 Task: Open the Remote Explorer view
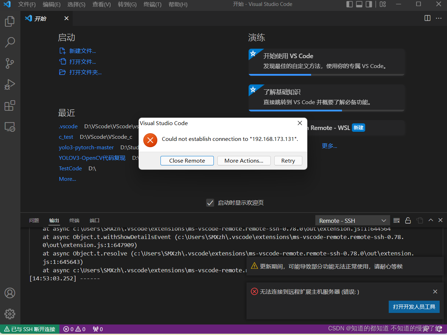(10, 127)
